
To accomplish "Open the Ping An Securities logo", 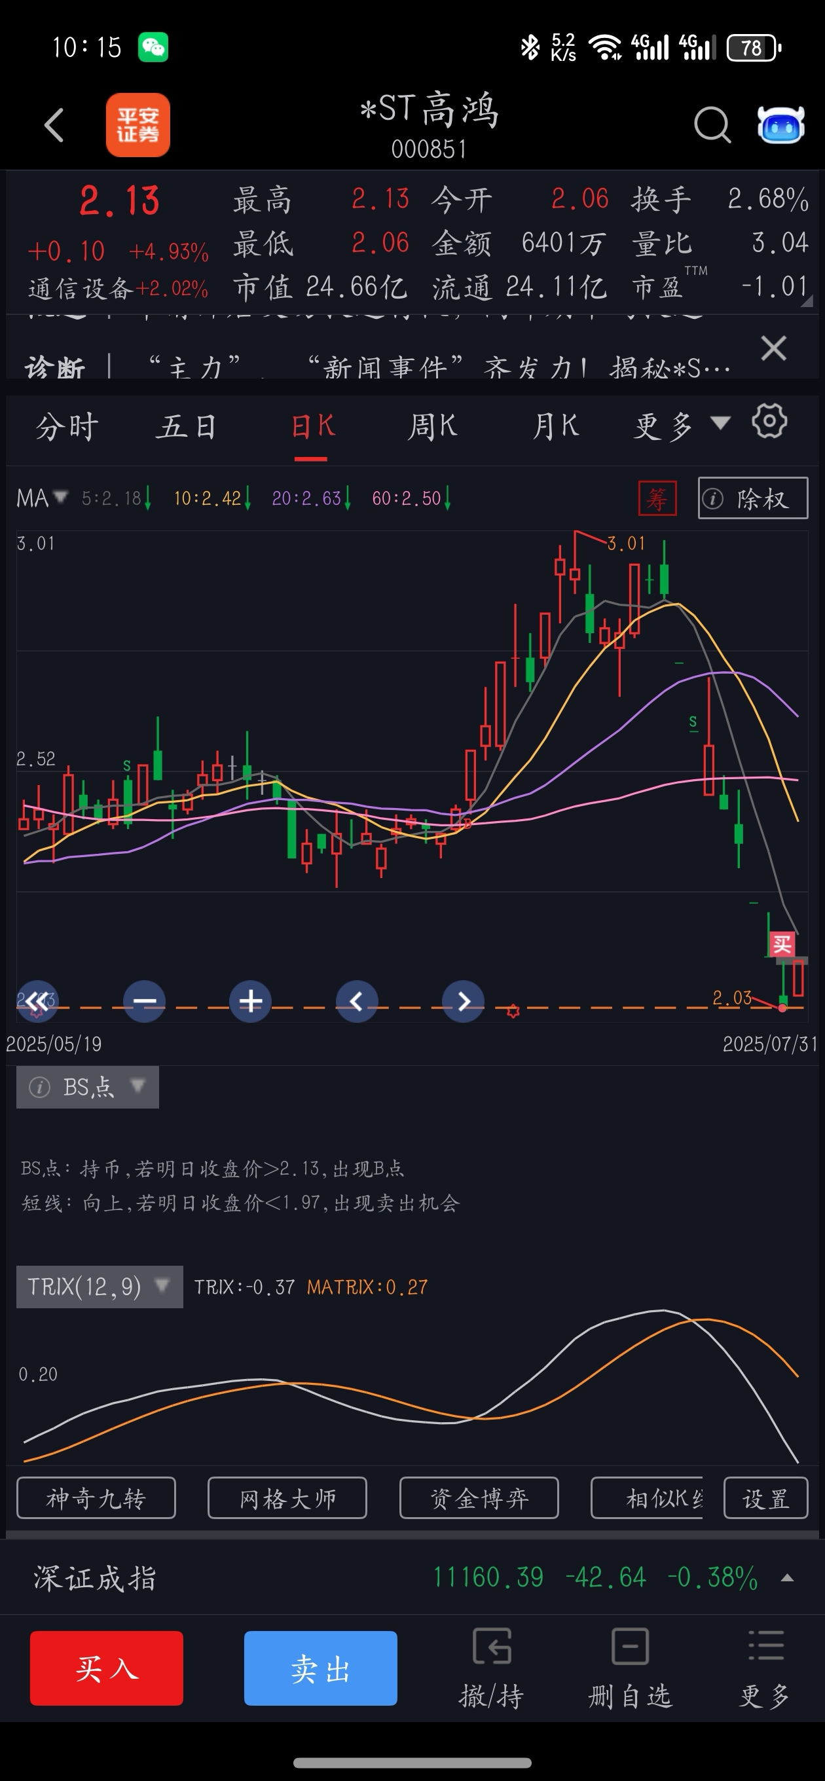I will pyautogui.click(x=137, y=125).
